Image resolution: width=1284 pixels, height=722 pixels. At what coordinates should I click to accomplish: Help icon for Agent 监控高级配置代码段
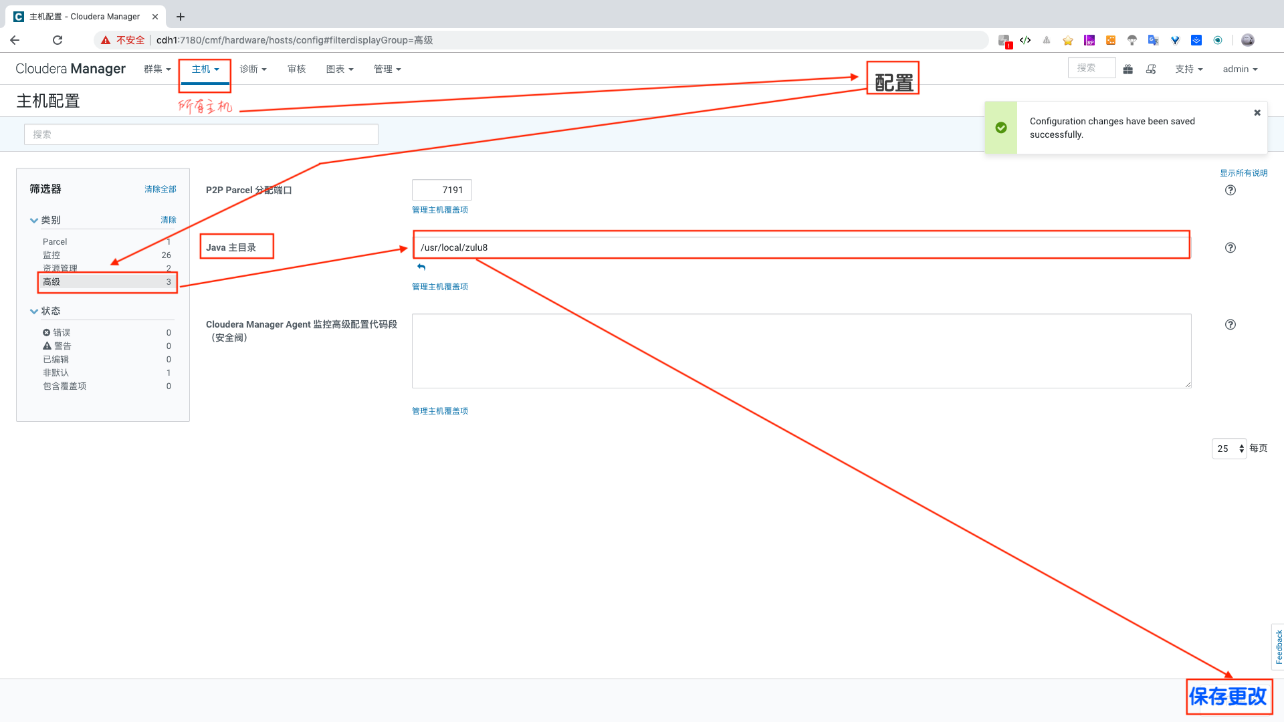coord(1230,325)
